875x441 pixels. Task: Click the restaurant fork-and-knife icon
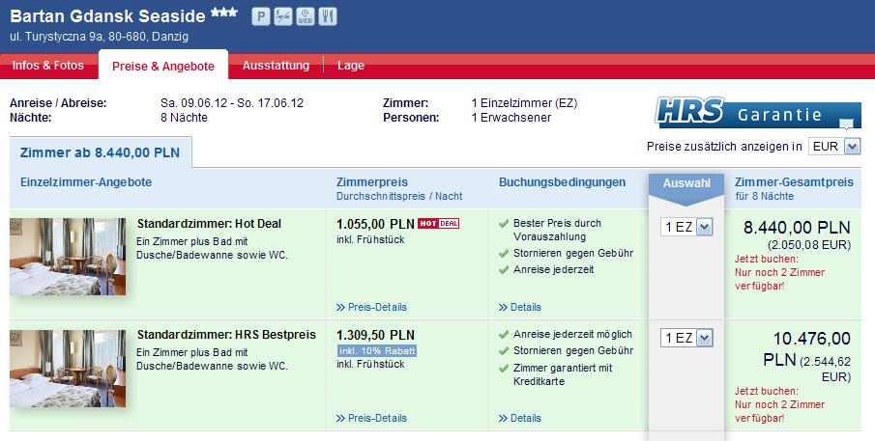[329, 16]
